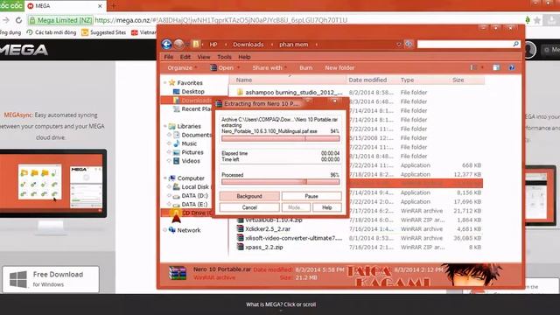Open Explorer help question mark icon

512,67
